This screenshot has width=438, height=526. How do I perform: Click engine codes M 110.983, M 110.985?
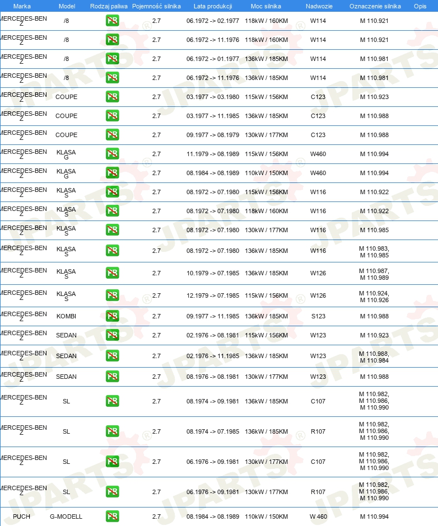pyautogui.click(x=374, y=252)
